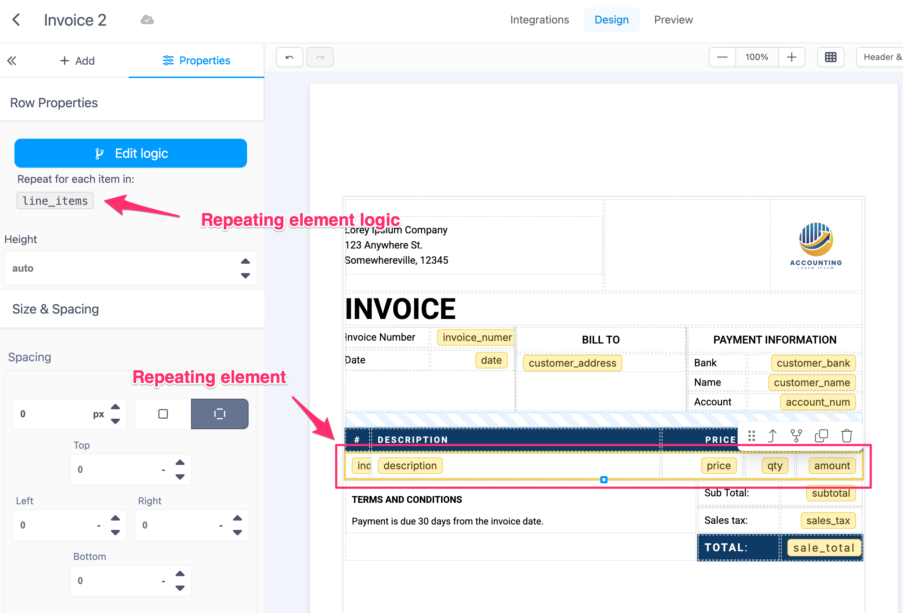Select the individual sides spacing toggle

point(220,414)
